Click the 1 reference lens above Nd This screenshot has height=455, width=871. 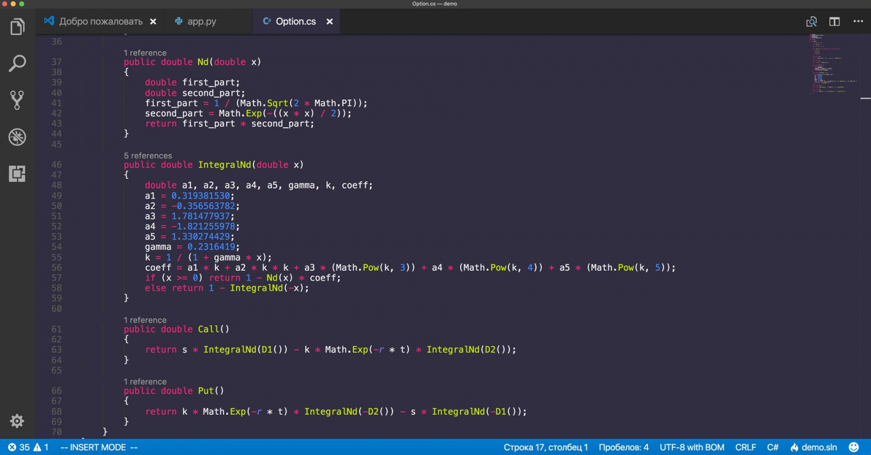click(x=145, y=53)
